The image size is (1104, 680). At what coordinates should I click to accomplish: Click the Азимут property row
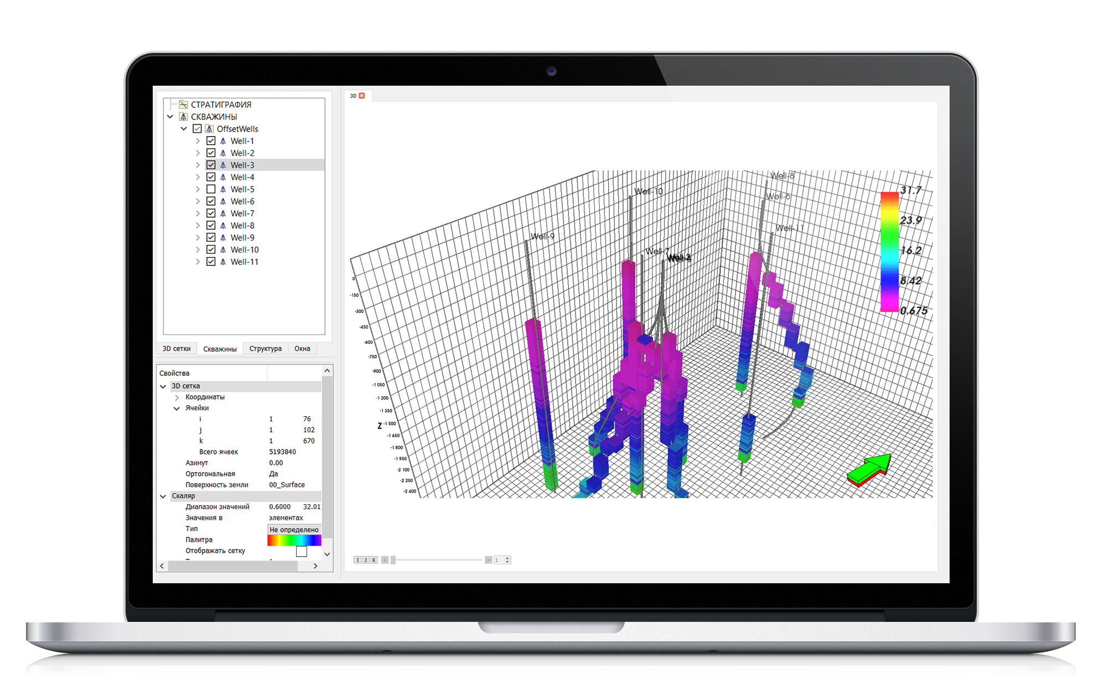(x=239, y=463)
